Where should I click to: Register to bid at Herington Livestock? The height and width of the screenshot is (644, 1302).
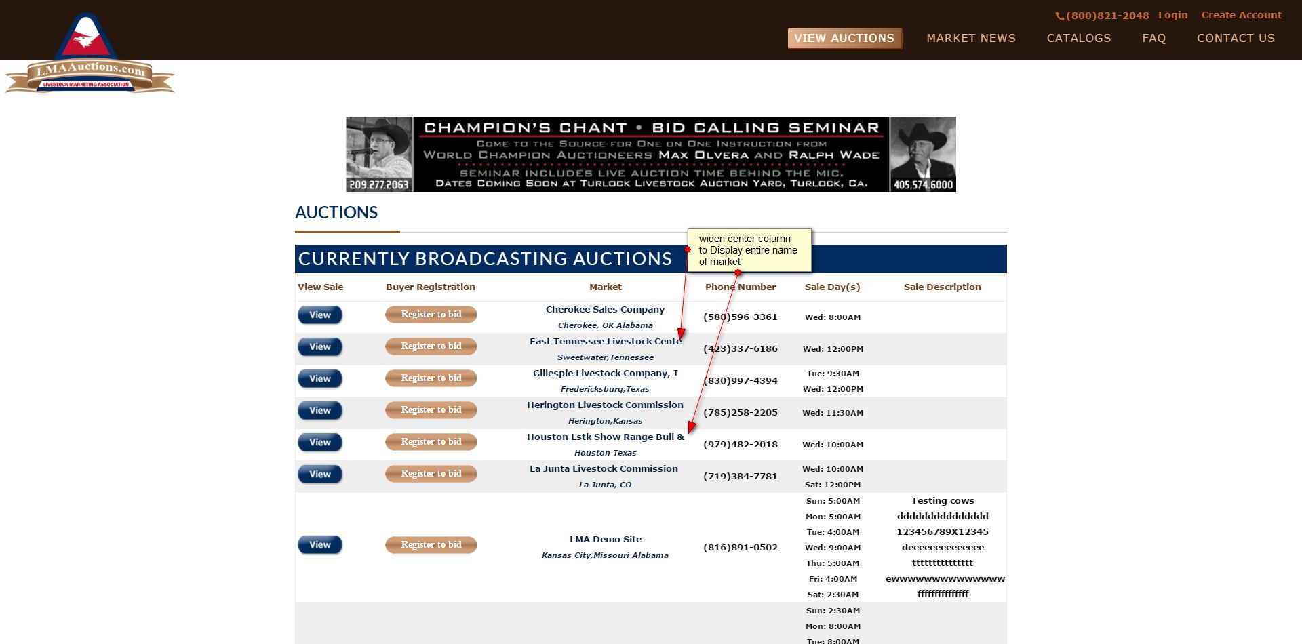(x=431, y=410)
